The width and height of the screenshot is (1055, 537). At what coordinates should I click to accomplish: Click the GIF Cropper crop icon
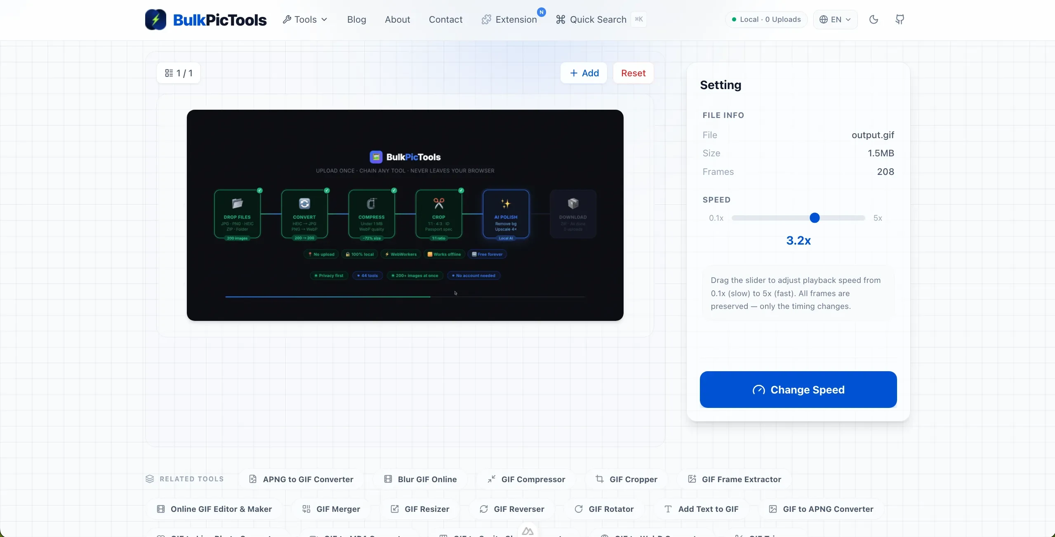point(600,479)
